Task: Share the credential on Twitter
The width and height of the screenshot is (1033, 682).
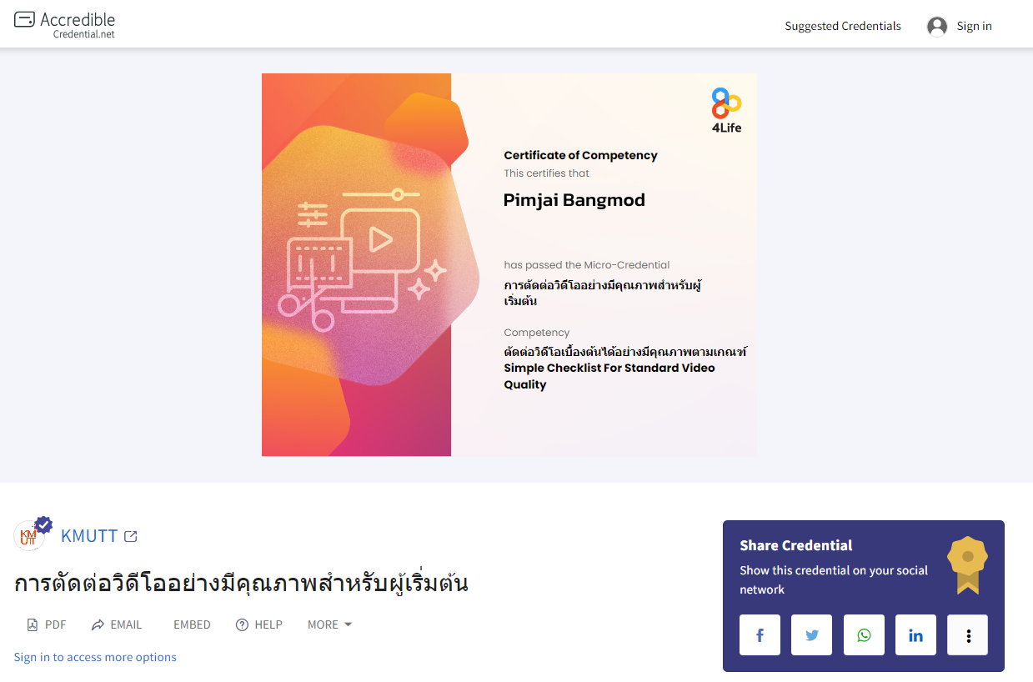Action: click(x=811, y=634)
